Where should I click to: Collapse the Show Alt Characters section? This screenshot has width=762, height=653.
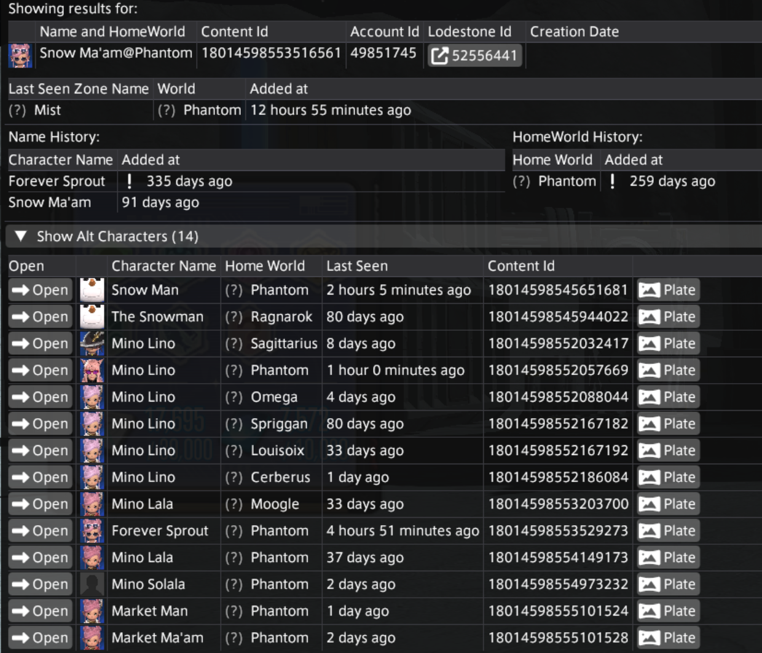pos(21,236)
